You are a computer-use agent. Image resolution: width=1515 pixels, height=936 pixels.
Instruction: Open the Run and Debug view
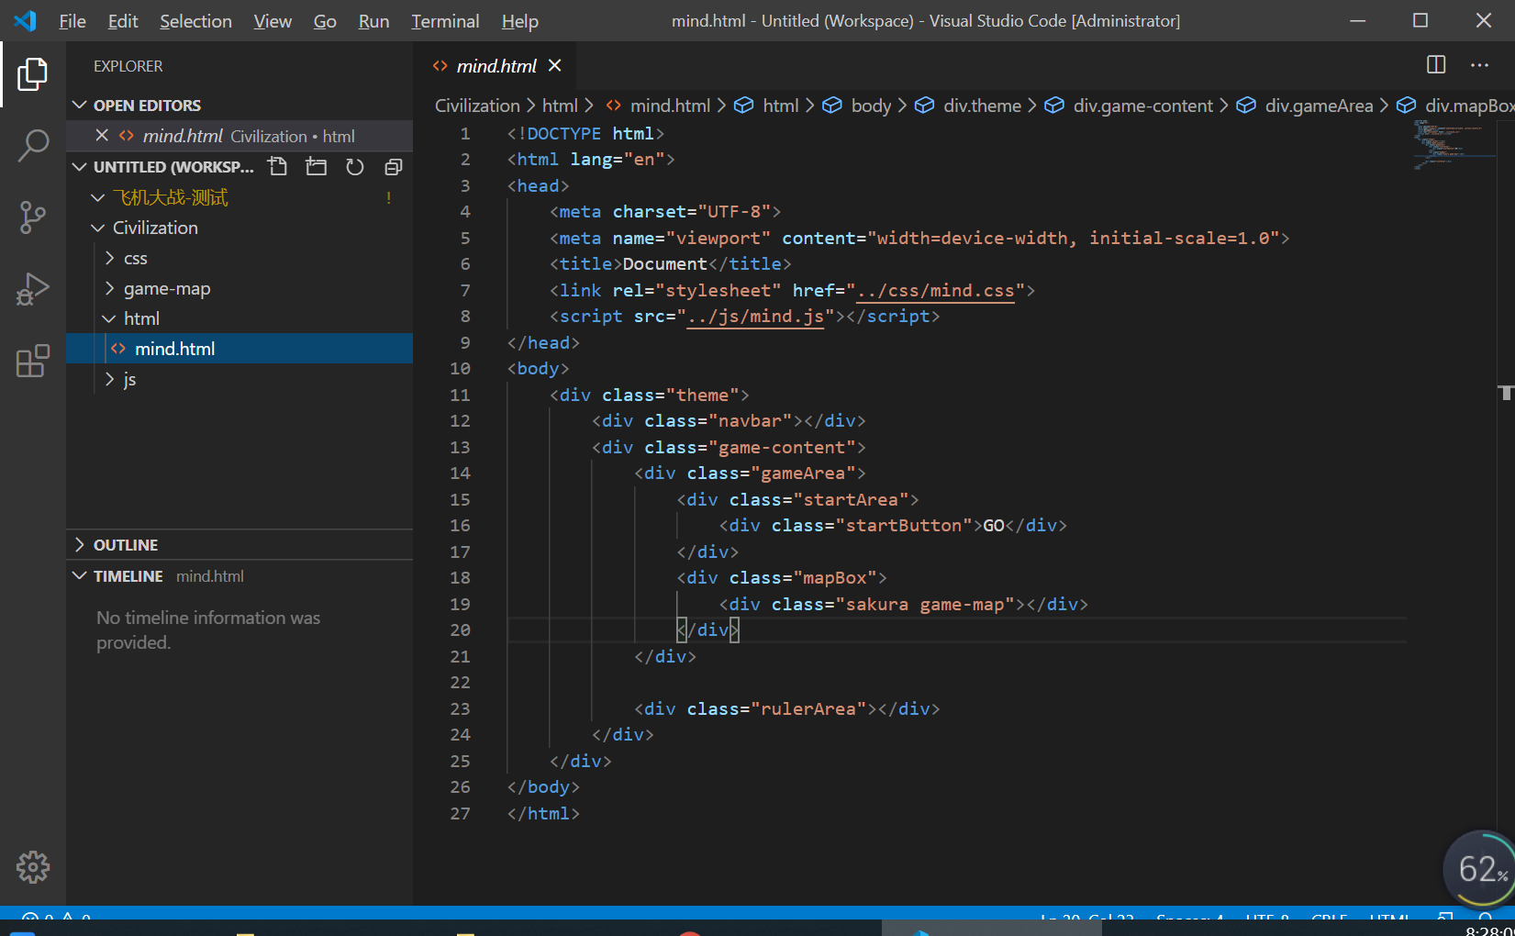click(32, 289)
